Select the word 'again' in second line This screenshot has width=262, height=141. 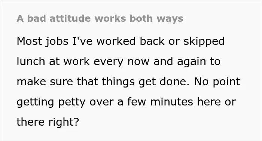click(x=192, y=62)
